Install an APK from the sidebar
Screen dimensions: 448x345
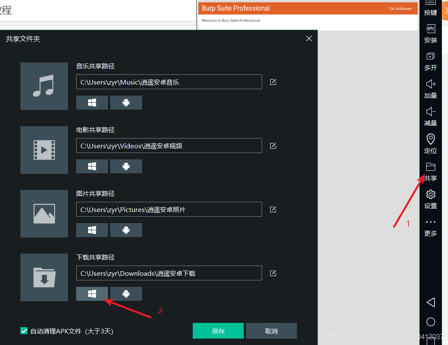pos(431,34)
